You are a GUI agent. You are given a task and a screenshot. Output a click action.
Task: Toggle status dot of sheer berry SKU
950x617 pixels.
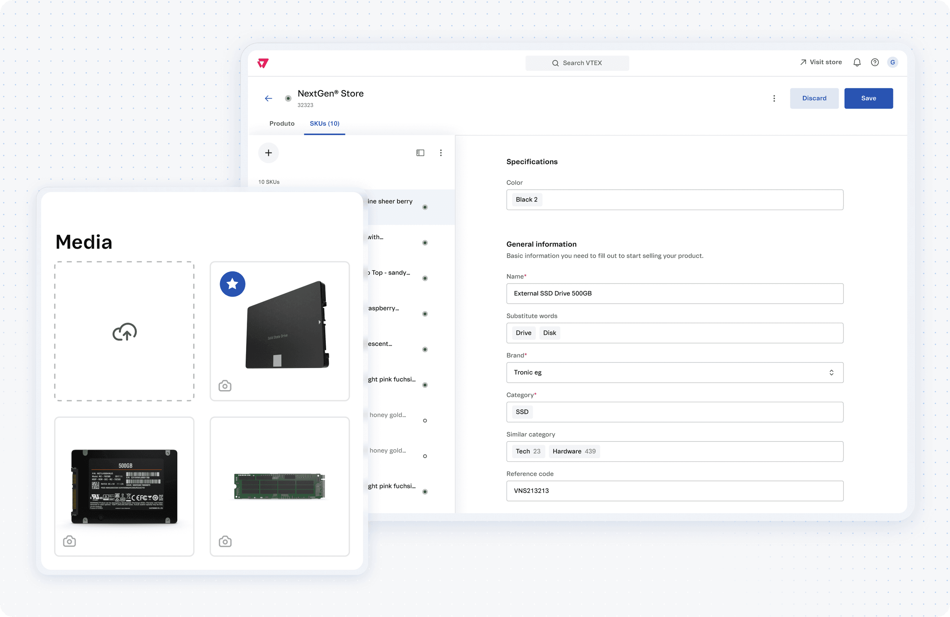click(x=425, y=207)
